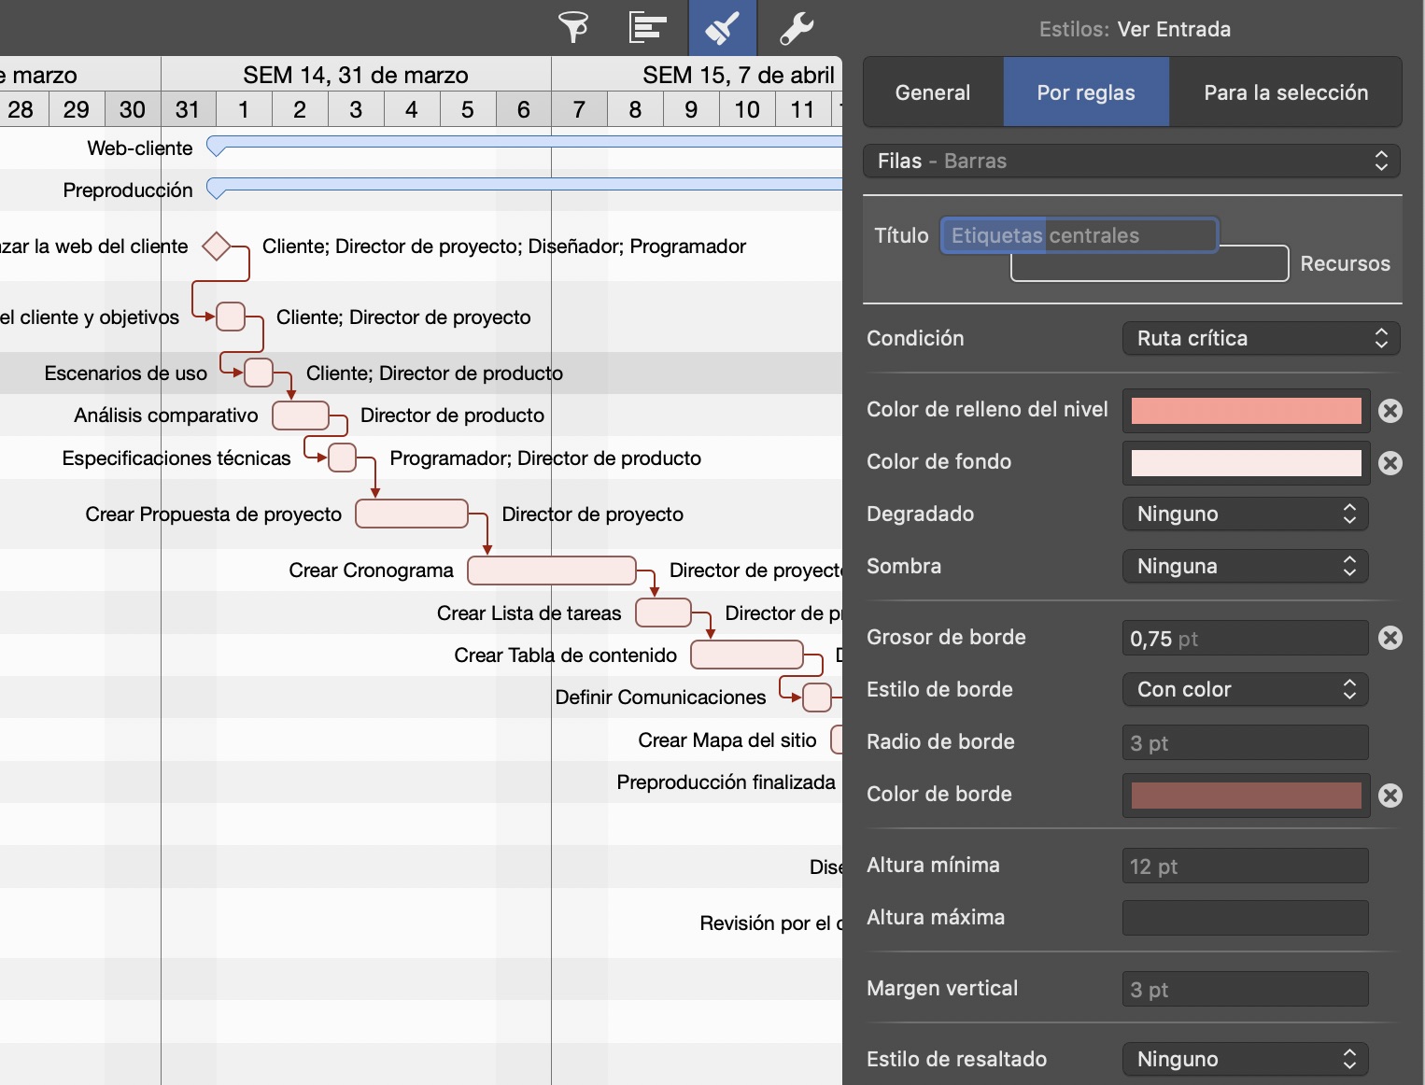The width and height of the screenshot is (1425, 1085).
Task: Remove the Color de fondo setting
Action: point(1390,463)
